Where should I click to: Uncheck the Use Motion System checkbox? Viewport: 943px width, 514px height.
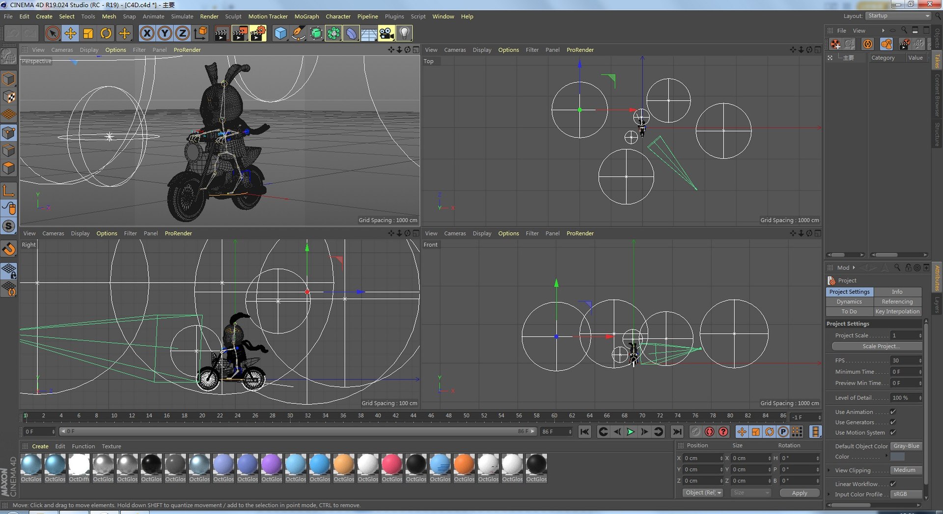click(893, 433)
